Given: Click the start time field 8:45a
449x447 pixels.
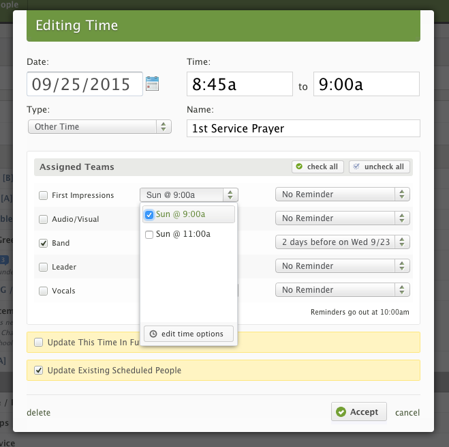Looking at the screenshot, I should [239, 85].
